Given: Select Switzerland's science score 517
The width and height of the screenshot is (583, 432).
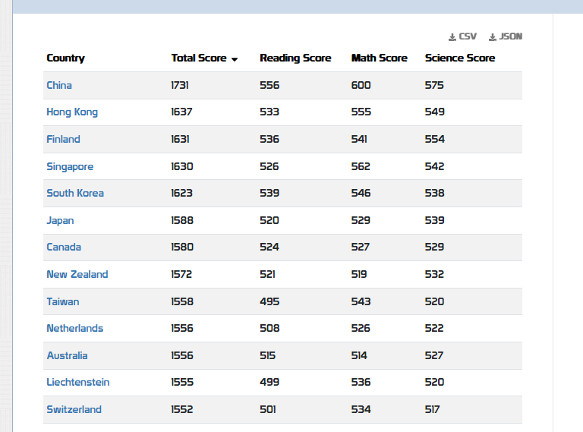Looking at the screenshot, I should click(433, 409).
